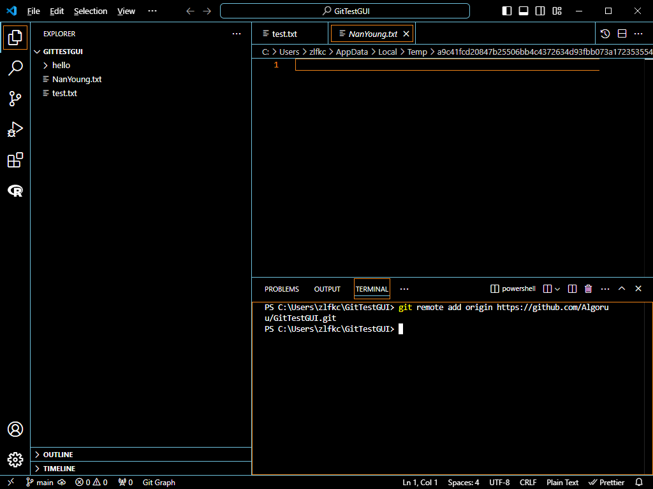The height and width of the screenshot is (489, 653).
Task: Open notifications bell in status bar
Action: (639, 483)
